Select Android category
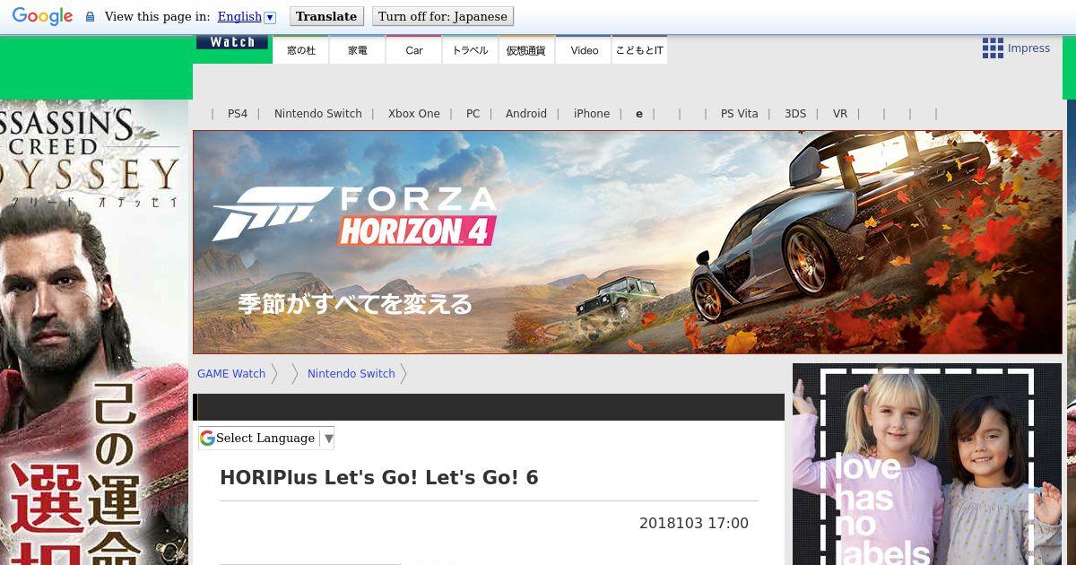 tap(526, 114)
